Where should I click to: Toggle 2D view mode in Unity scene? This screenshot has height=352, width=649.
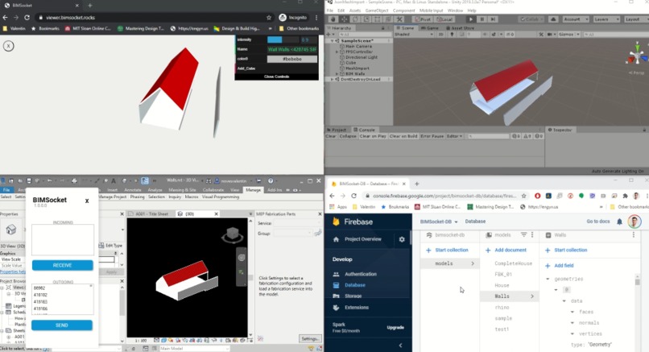(441, 35)
